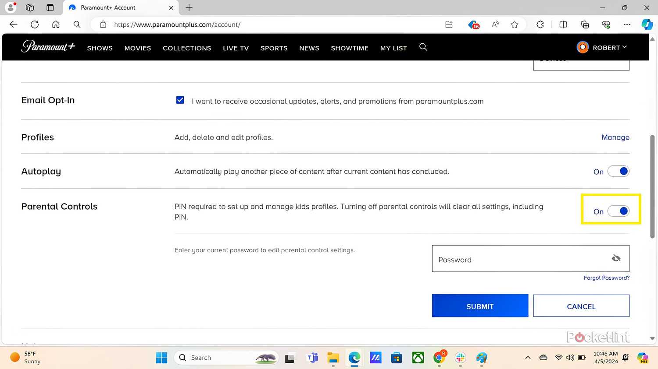Show password with the eye icon

(x=616, y=258)
